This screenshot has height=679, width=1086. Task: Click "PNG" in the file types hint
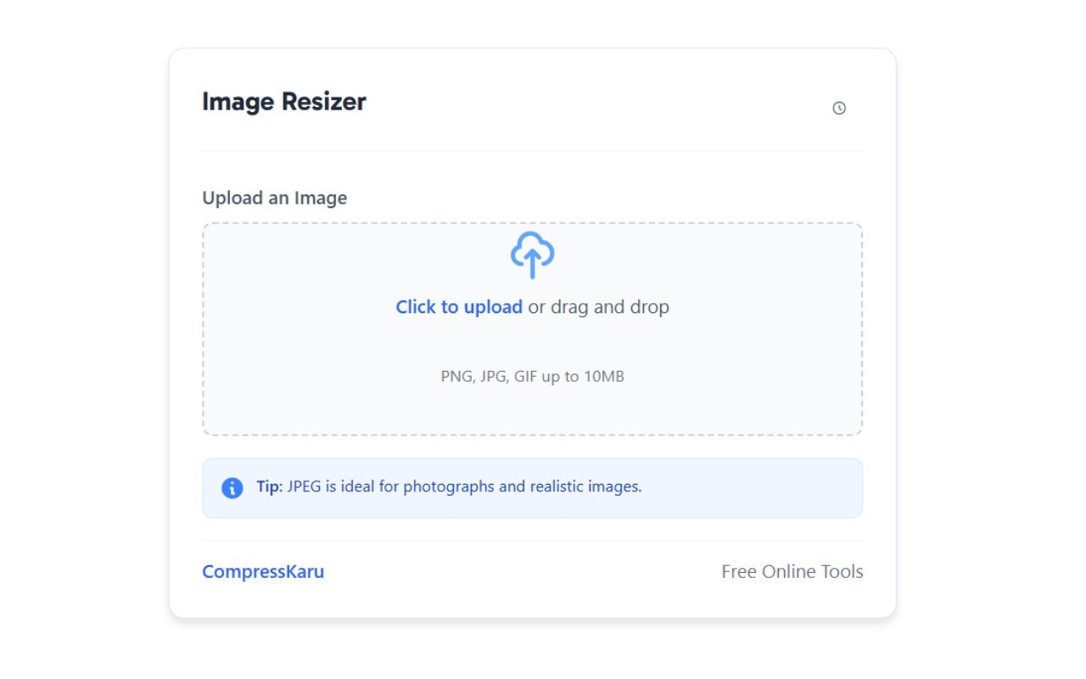(456, 377)
